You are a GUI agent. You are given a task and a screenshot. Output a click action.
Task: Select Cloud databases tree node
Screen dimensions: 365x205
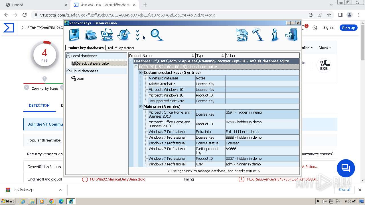(84, 71)
